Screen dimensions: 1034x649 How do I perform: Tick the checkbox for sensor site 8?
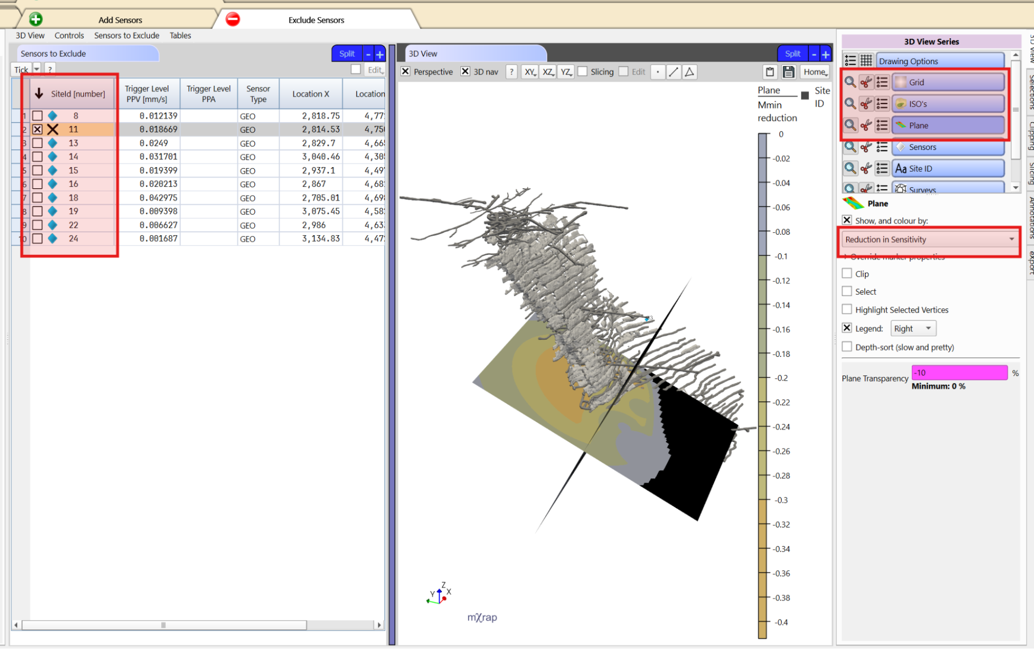point(37,116)
